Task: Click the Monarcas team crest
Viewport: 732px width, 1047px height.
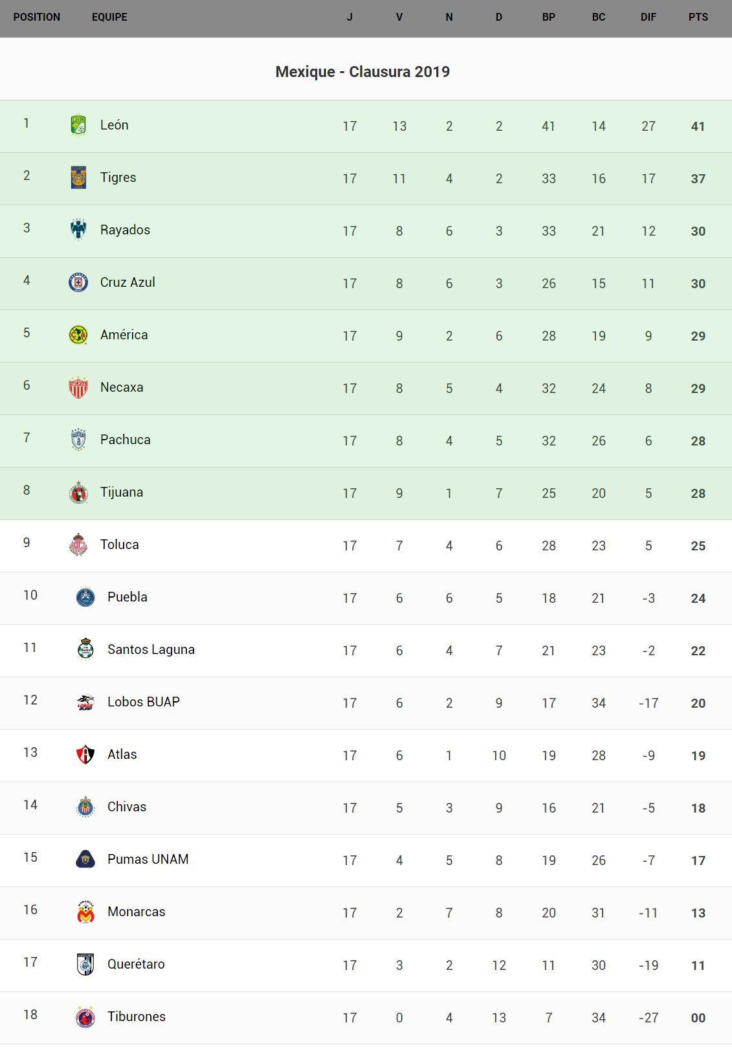Action: 85,912
